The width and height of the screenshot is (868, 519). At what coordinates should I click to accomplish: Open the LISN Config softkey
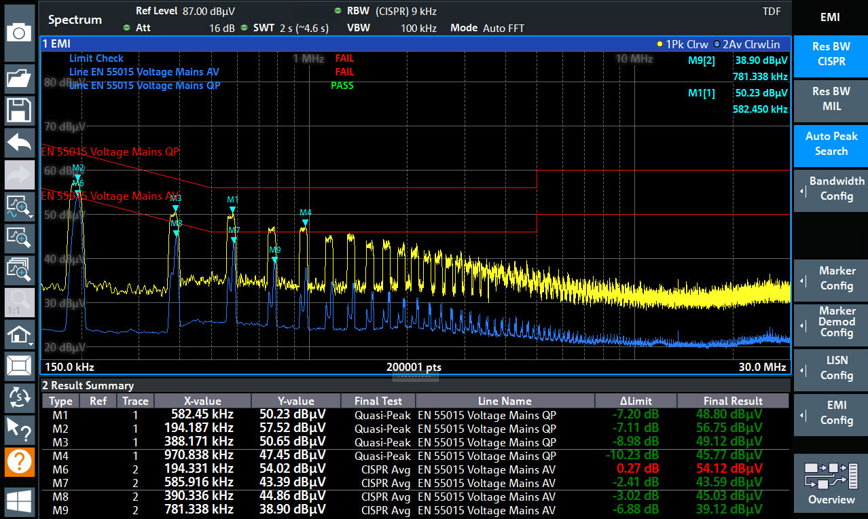(830, 370)
